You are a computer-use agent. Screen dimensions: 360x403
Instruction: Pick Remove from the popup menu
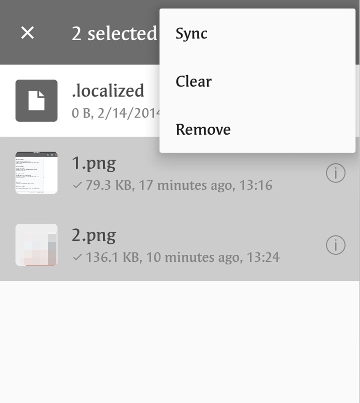pos(203,130)
